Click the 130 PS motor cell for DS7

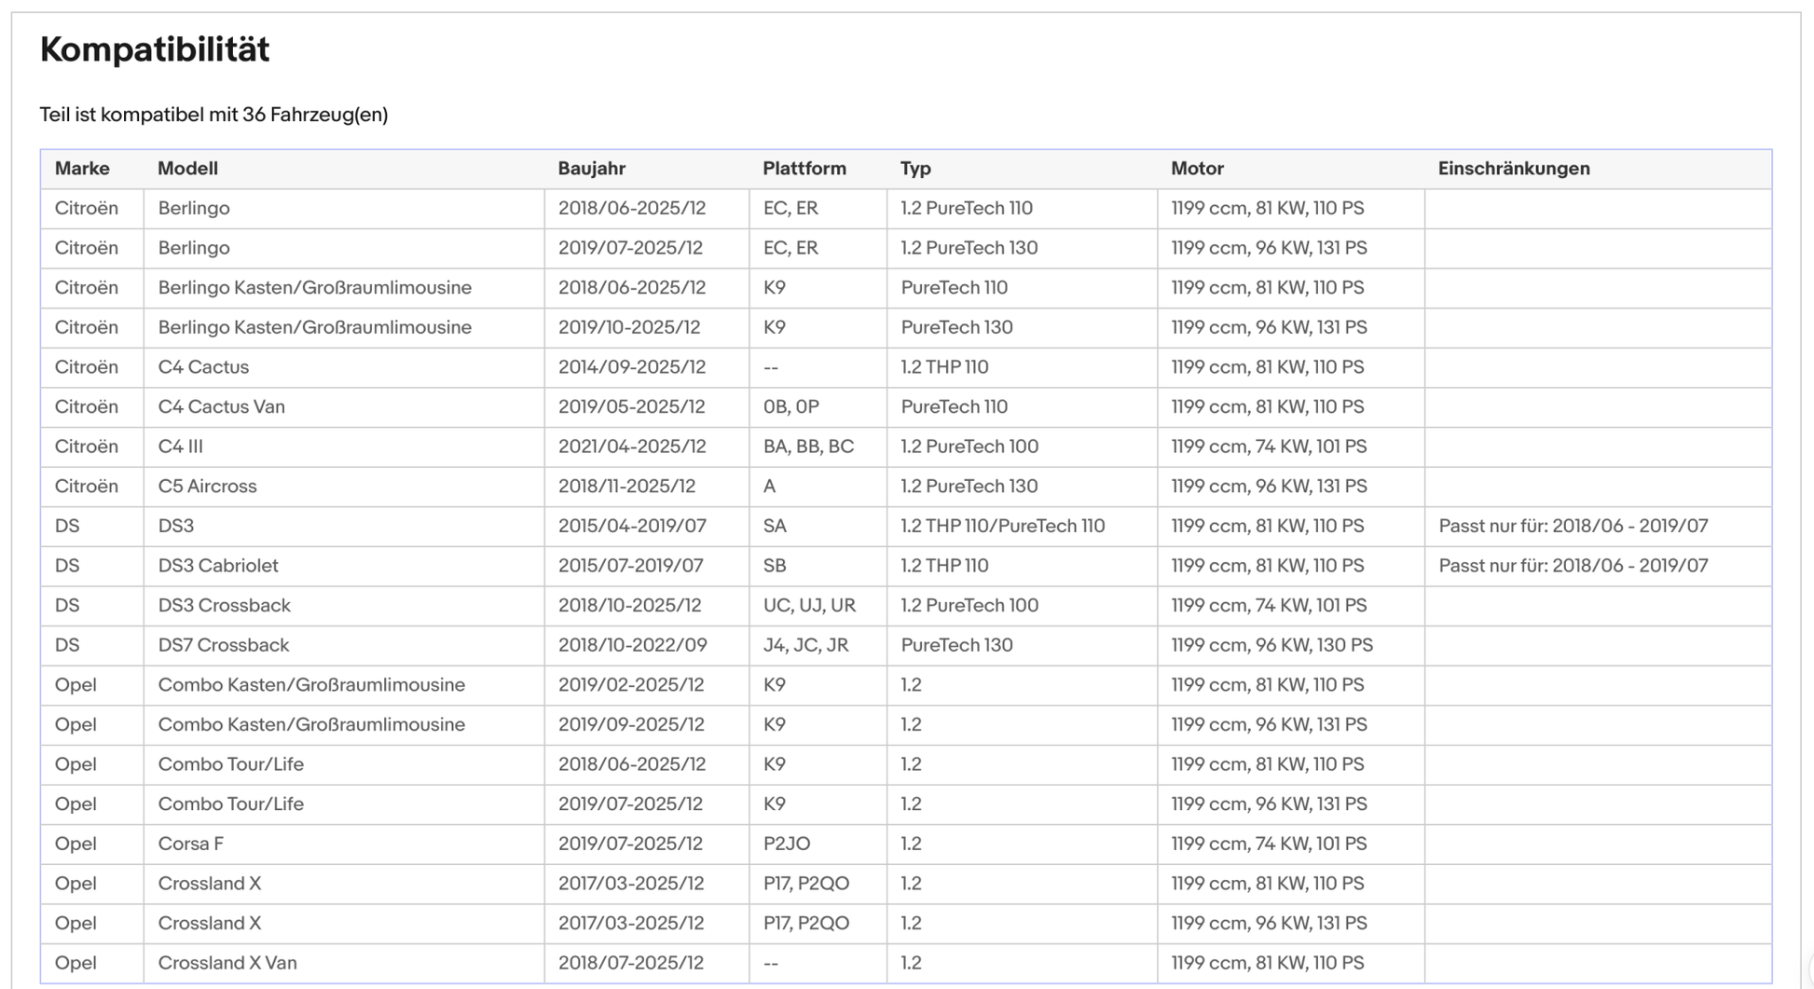coord(1271,645)
